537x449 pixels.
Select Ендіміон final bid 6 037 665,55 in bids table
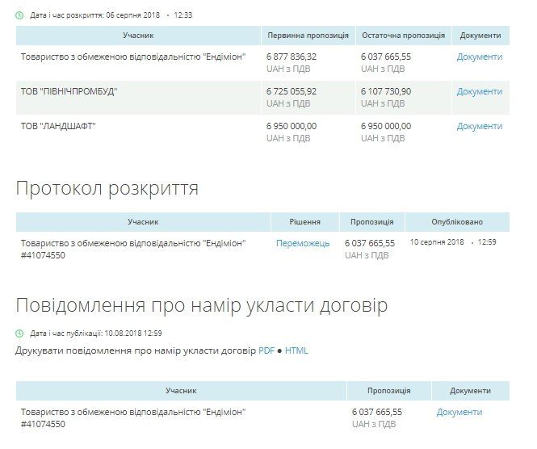[x=386, y=57]
